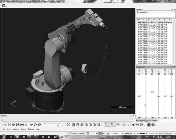Open the Machine menu
The image size is (176, 139).
(15, 129)
